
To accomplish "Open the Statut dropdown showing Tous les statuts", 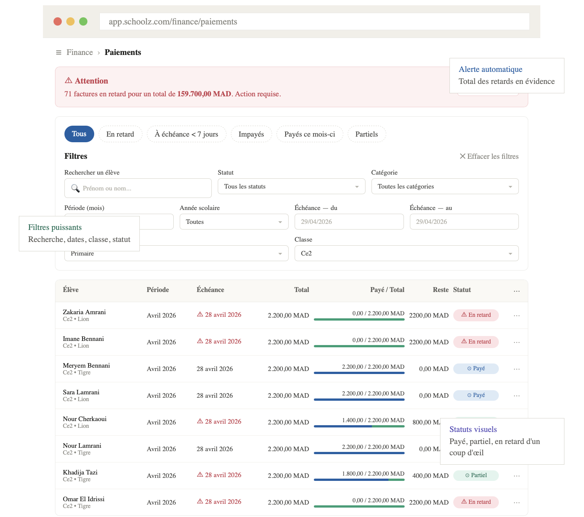I will click(291, 186).
